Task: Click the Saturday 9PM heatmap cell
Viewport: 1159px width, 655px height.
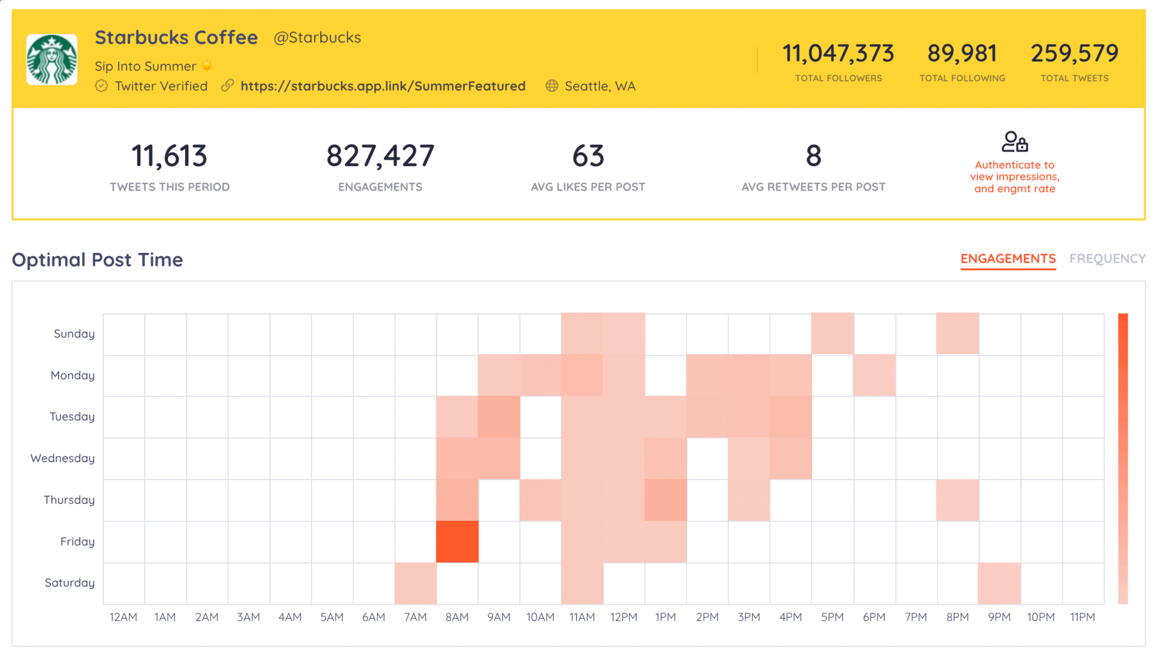Action: tap(999, 583)
